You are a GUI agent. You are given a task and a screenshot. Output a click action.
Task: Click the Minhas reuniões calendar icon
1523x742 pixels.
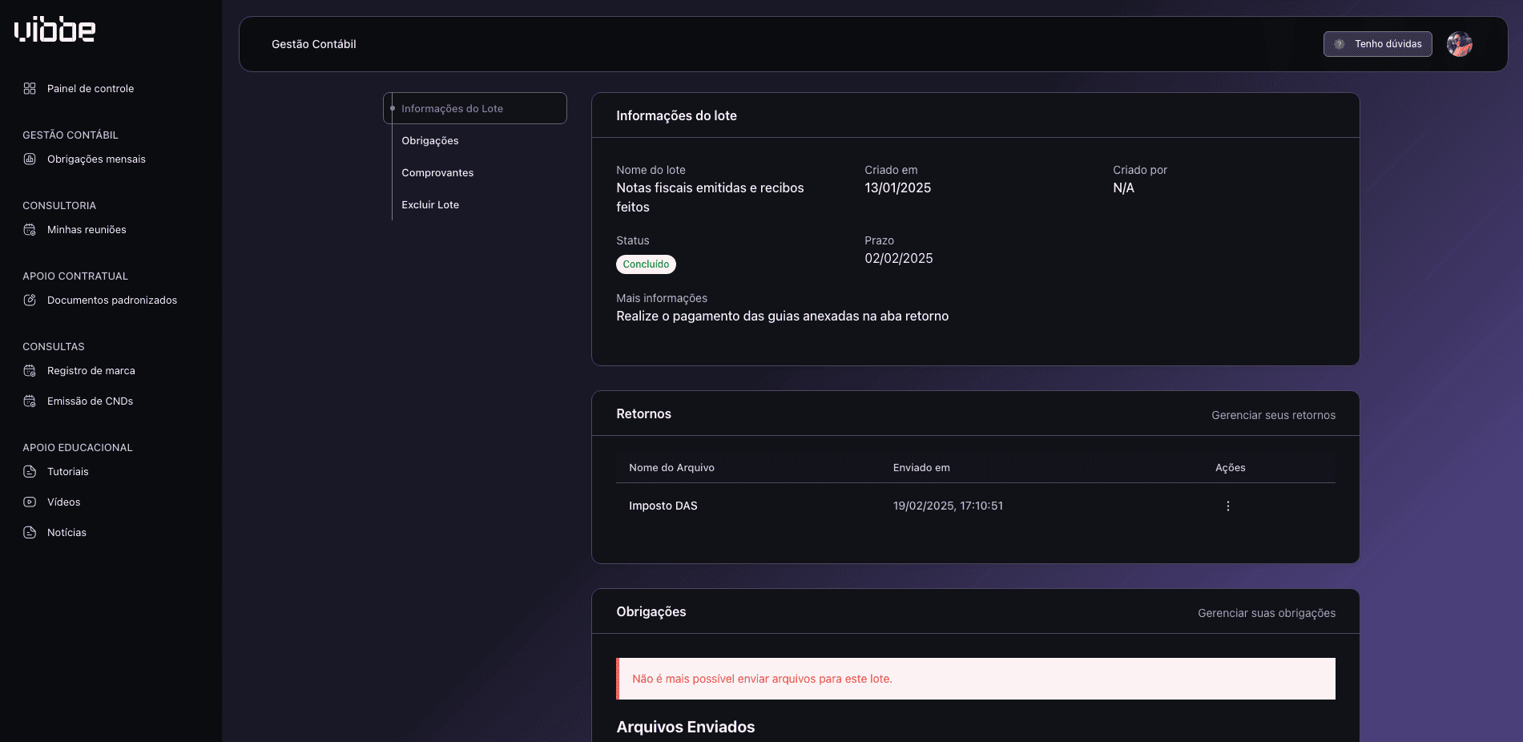30,230
